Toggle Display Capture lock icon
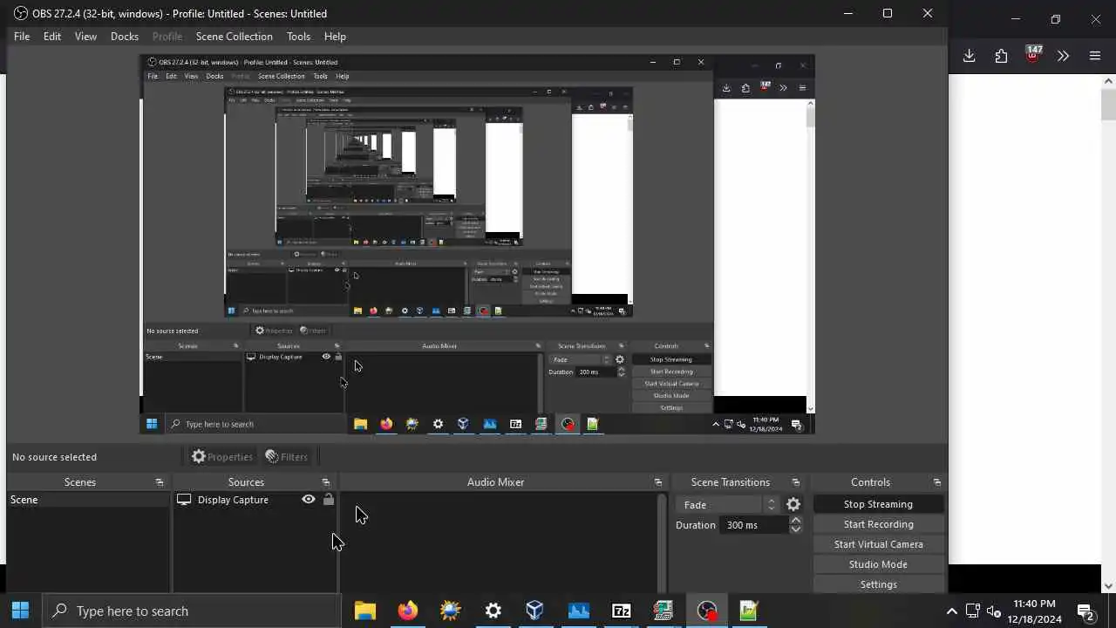 tap(329, 500)
